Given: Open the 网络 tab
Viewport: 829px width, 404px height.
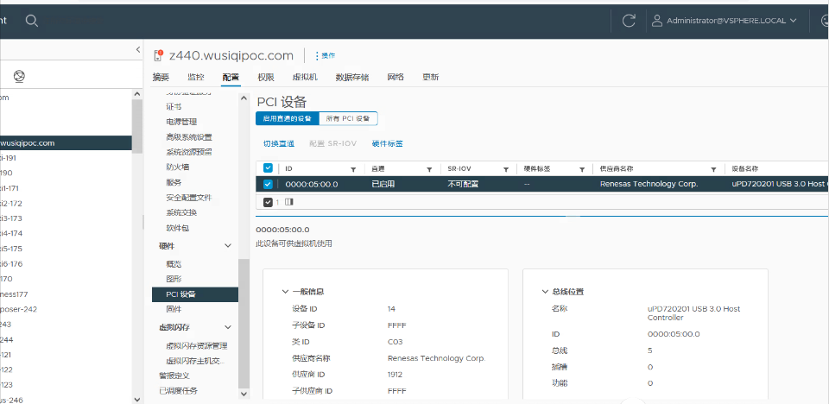Looking at the screenshot, I should pyautogui.click(x=396, y=77).
